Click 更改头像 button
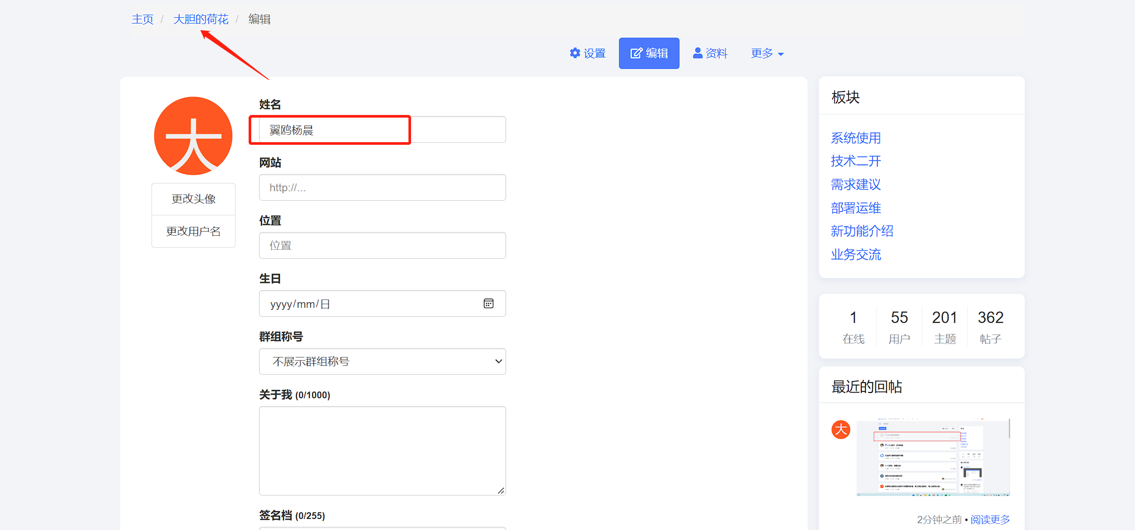 193,199
